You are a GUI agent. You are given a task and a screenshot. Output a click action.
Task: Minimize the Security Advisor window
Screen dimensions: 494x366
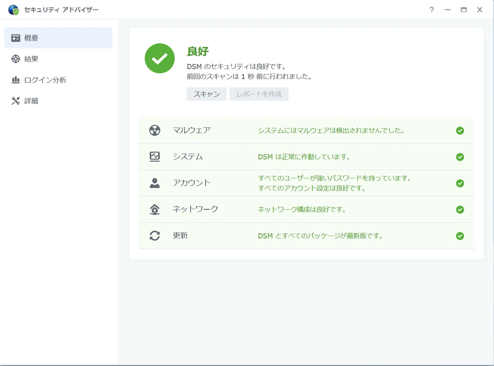coord(448,10)
